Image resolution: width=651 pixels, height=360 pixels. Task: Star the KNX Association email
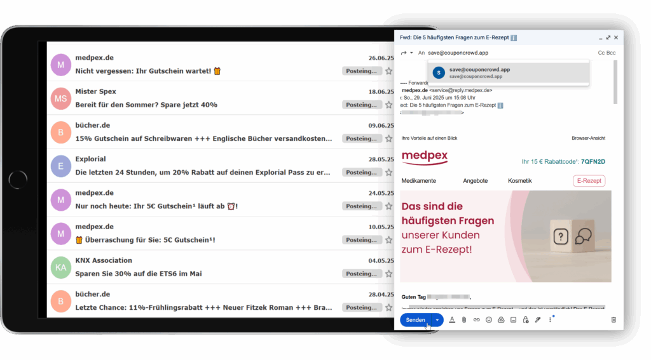tap(388, 274)
